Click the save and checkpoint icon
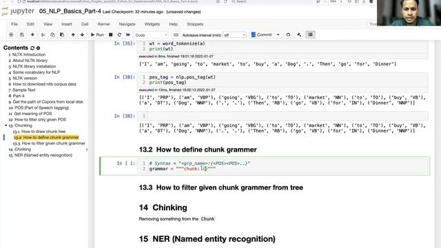This screenshot has height=248, width=441. (x=21, y=35)
